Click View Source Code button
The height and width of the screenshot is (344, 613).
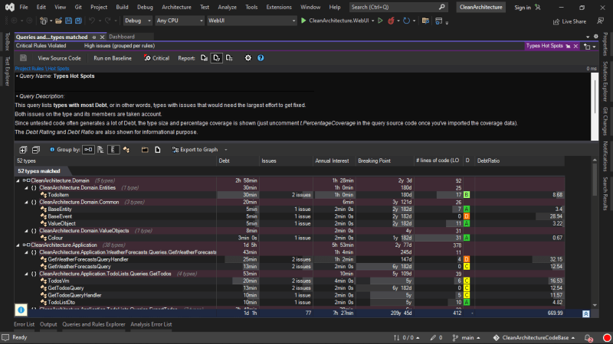(59, 58)
